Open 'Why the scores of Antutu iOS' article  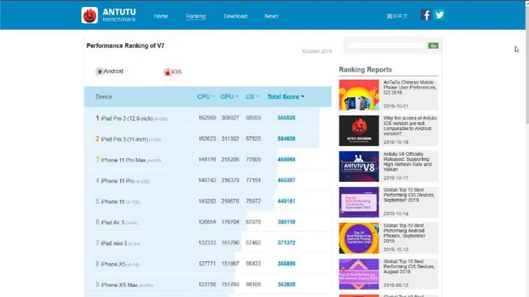(410, 126)
